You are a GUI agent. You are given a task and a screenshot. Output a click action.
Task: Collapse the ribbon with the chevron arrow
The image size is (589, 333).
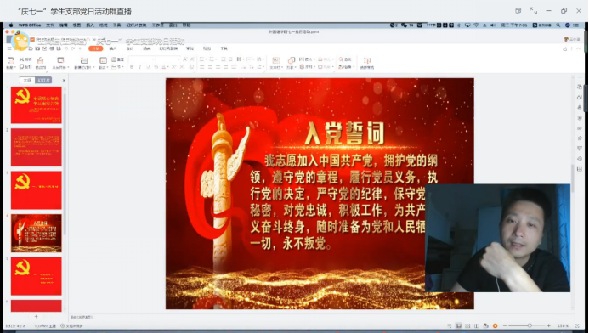(578, 48)
